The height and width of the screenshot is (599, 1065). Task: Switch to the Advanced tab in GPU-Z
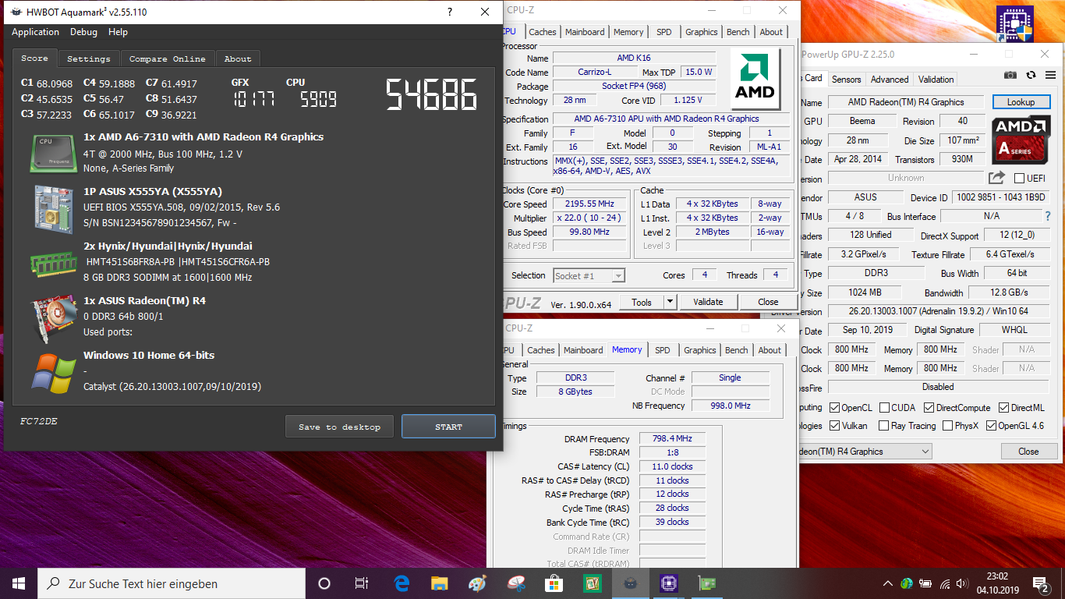click(x=890, y=79)
